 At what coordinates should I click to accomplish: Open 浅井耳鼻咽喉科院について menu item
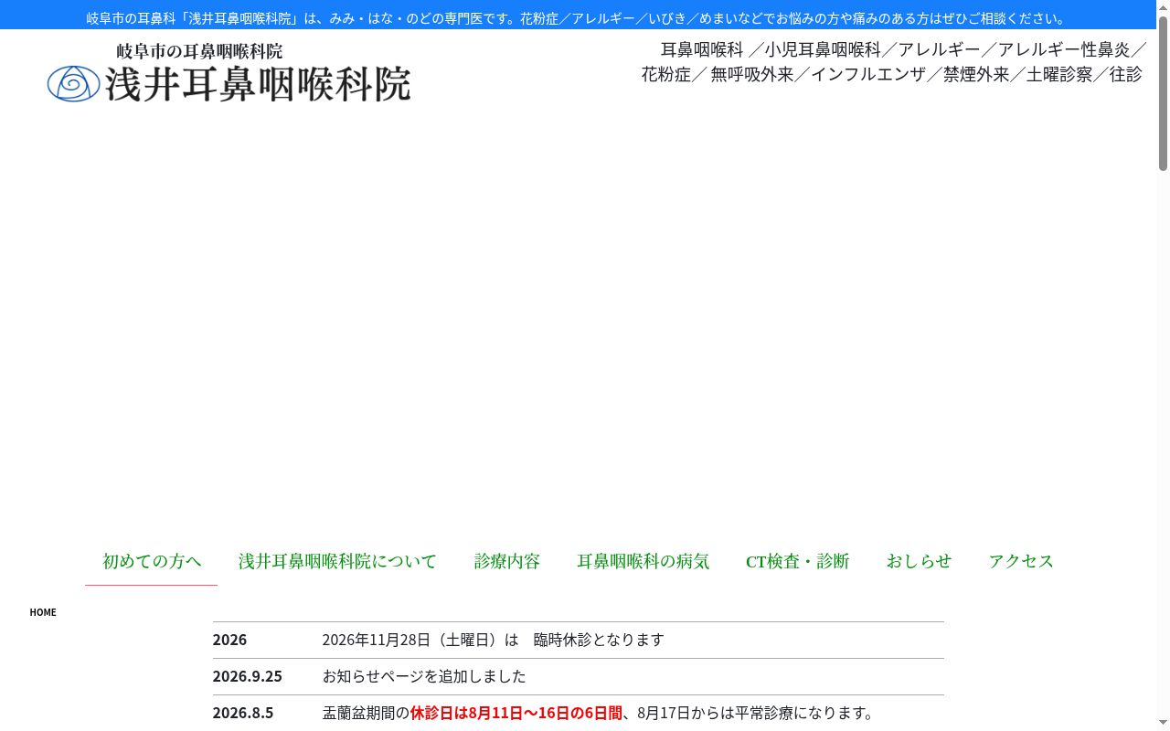click(338, 561)
